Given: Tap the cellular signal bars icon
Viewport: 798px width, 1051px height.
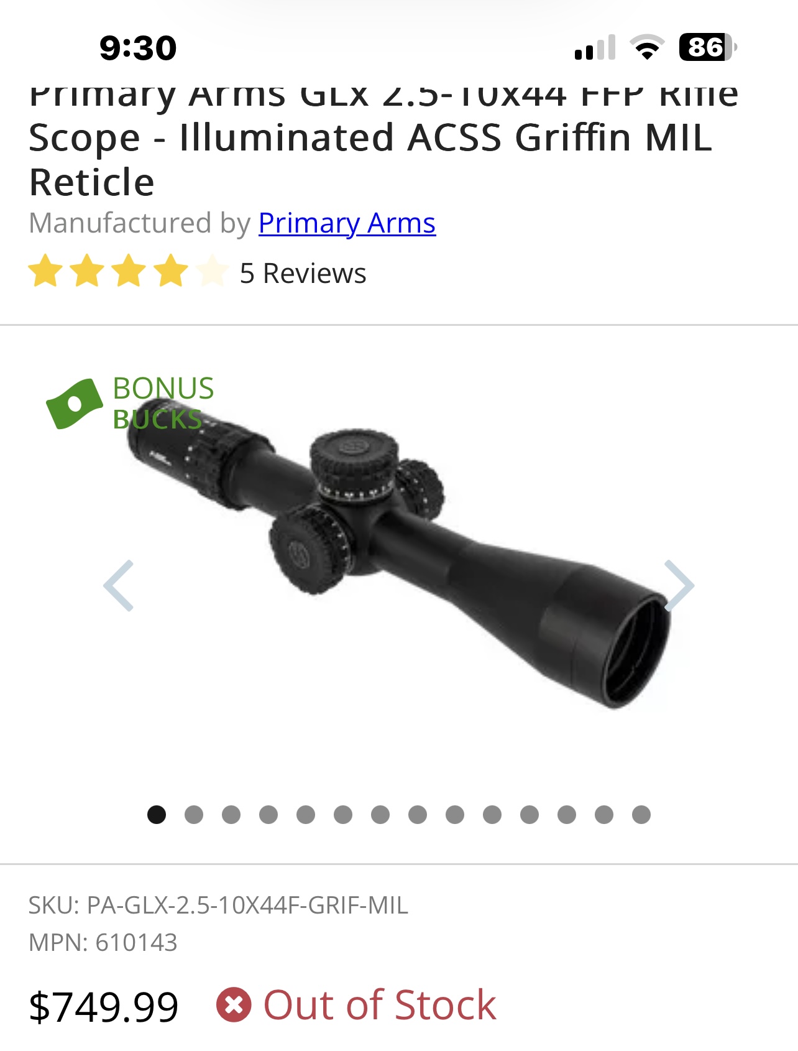Looking at the screenshot, I should [x=595, y=47].
